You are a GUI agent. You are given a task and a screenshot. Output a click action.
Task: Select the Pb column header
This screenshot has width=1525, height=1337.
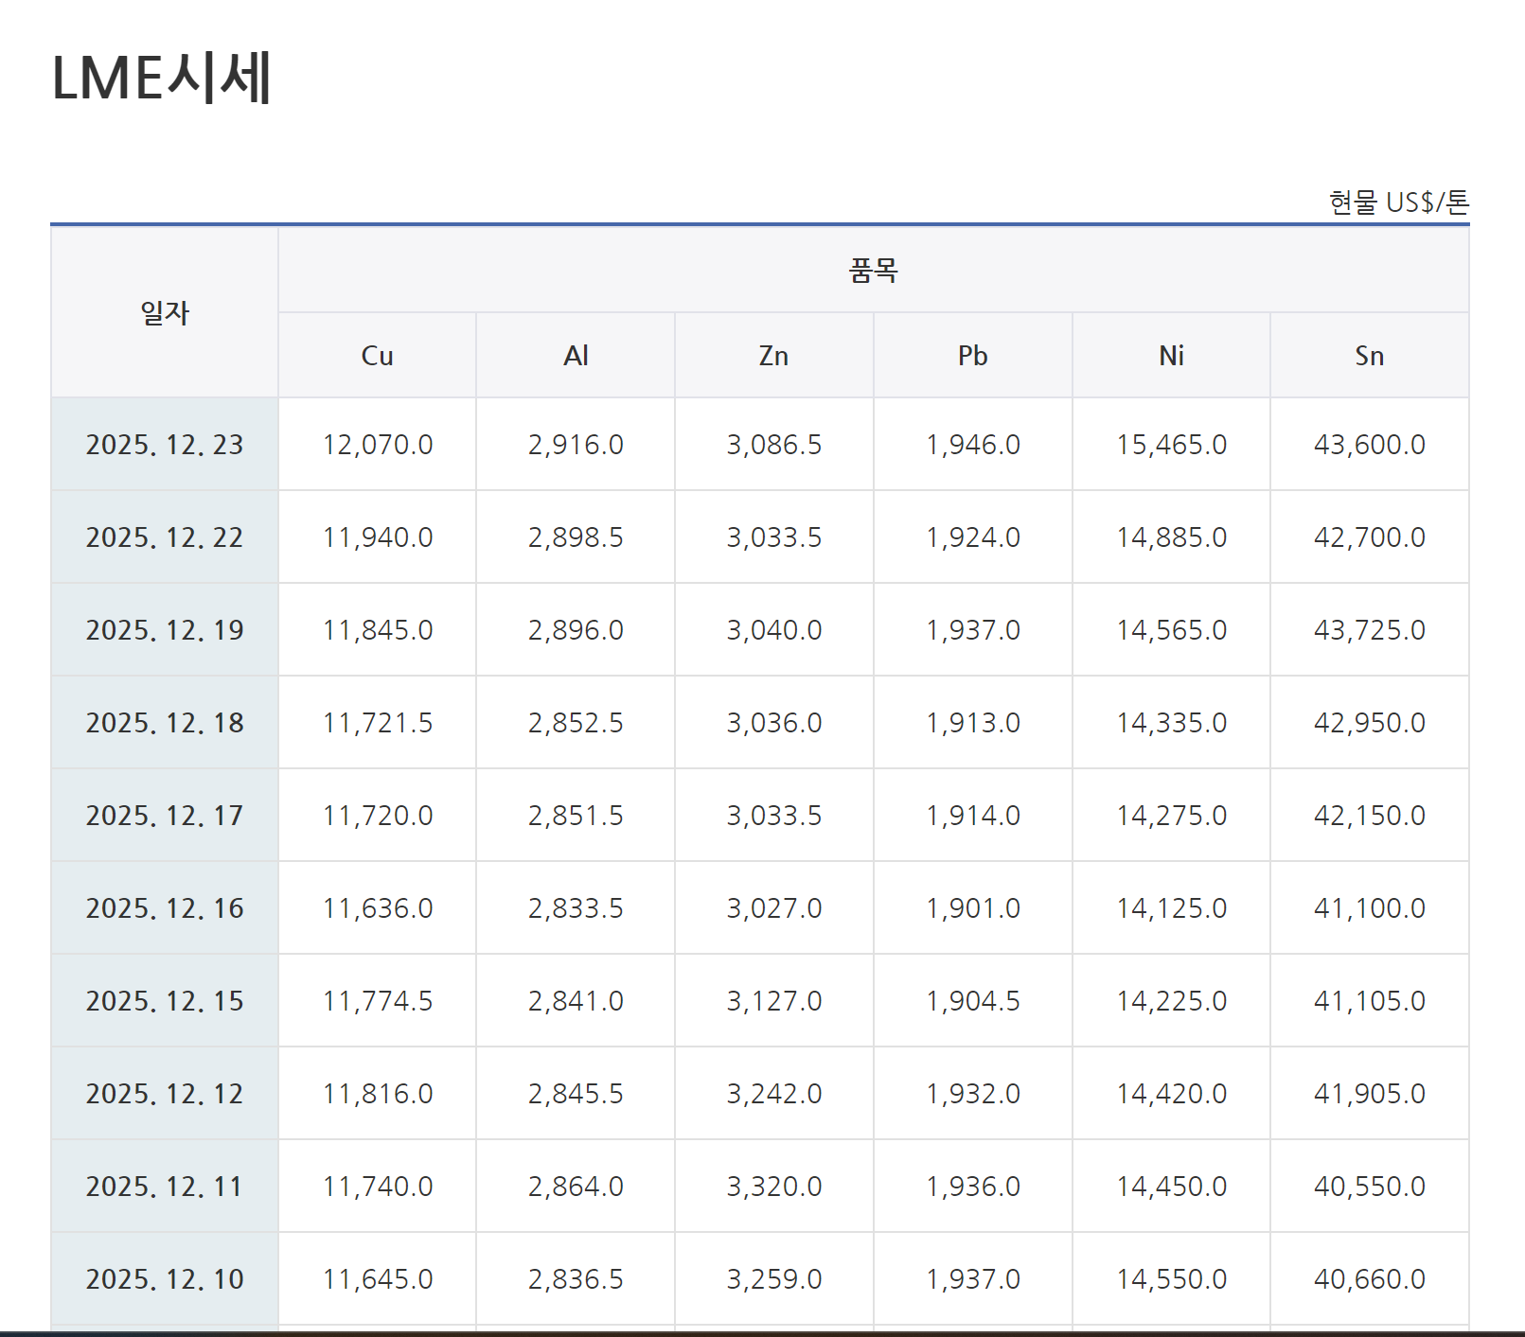972,356
